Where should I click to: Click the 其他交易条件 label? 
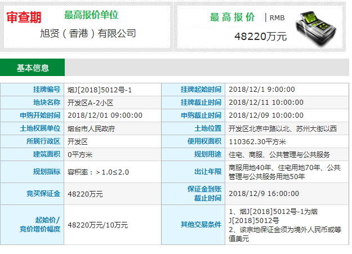(201, 224)
